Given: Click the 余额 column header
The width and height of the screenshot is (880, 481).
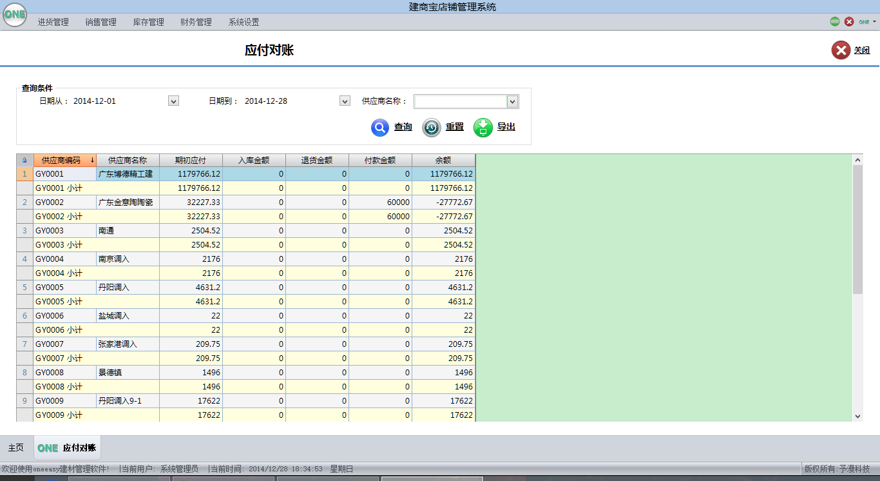Looking at the screenshot, I should 443,161.
